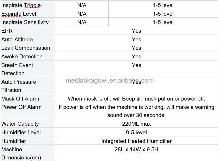The width and height of the screenshot is (219, 161).
Task: Select the Expirate Level label cell
Action: 19,14
